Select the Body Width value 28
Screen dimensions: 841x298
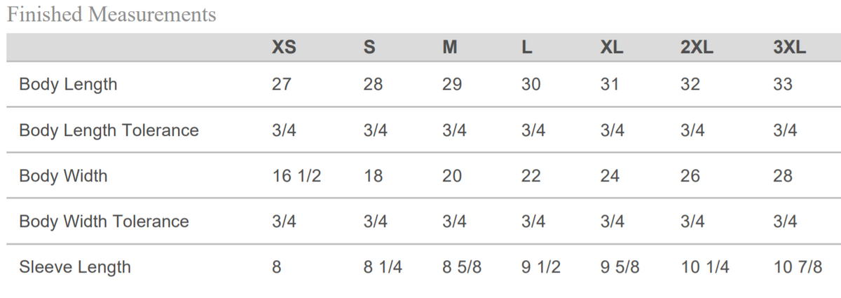coord(782,175)
